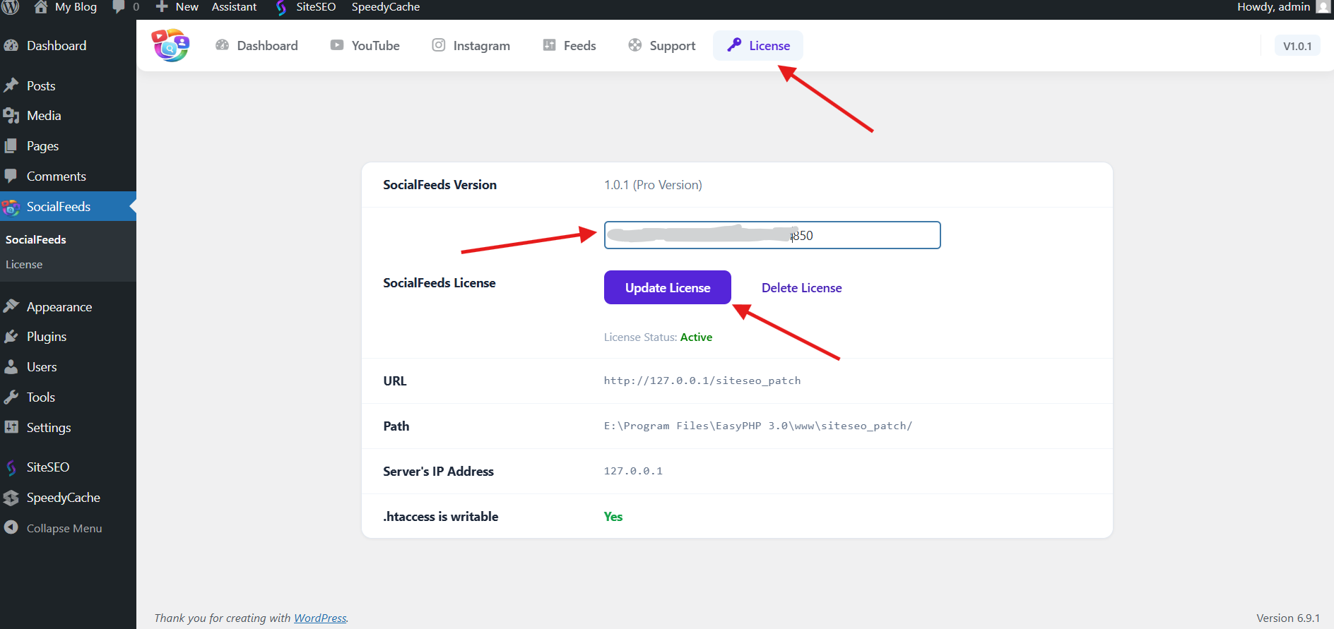1334x629 pixels.
Task: Click the URL value http://127.0.0.1/siteseo_patch
Action: click(702, 381)
